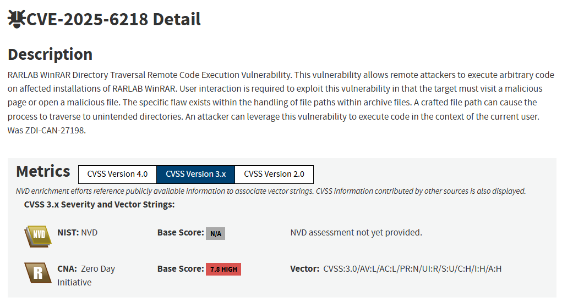The image size is (562, 303).
Task: Click 'CVSS 3.x Severity and Vector Strings' subheading
Action: pyautogui.click(x=99, y=205)
